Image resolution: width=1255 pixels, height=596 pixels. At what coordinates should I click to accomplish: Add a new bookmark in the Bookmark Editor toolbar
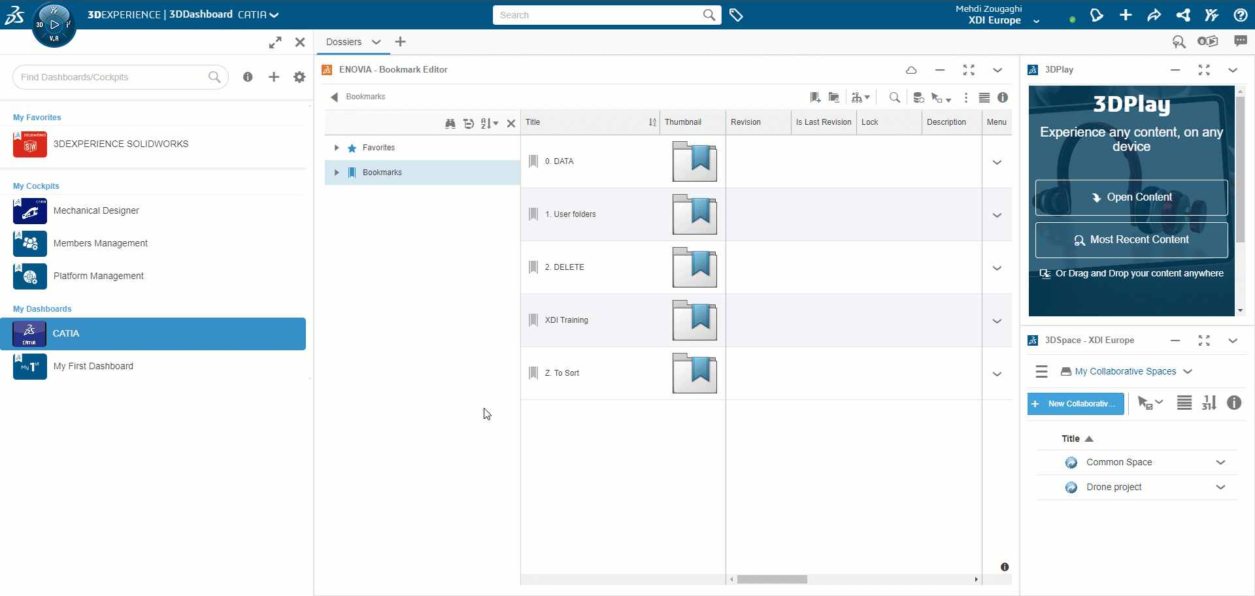click(x=815, y=97)
